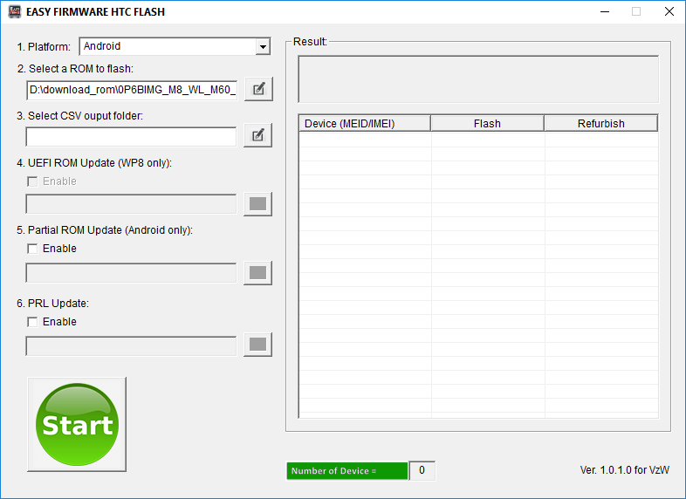
Task: Close the Easy Firmware HTC Flash window
Action: [x=669, y=12]
